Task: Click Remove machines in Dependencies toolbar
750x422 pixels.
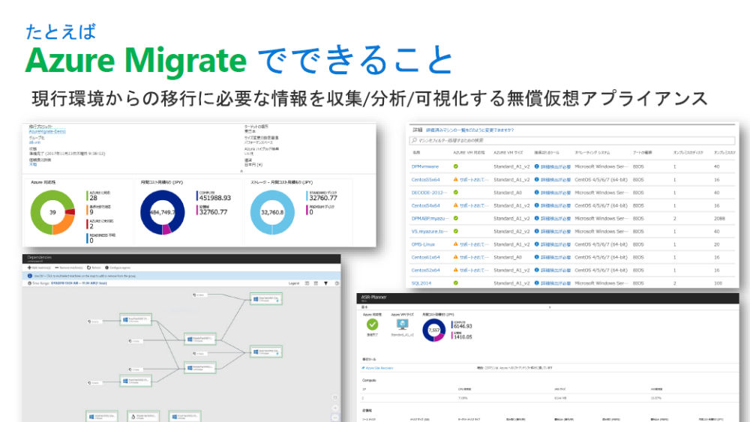Action: [69, 268]
